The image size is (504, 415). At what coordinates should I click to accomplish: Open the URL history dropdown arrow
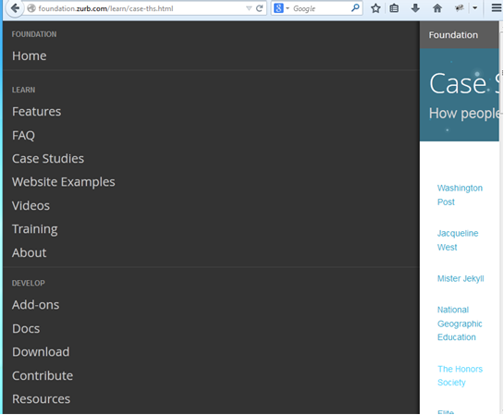coord(249,8)
